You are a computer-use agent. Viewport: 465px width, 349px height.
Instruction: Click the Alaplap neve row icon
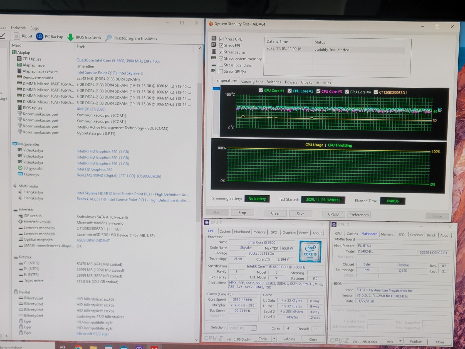pyautogui.click(x=19, y=65)
